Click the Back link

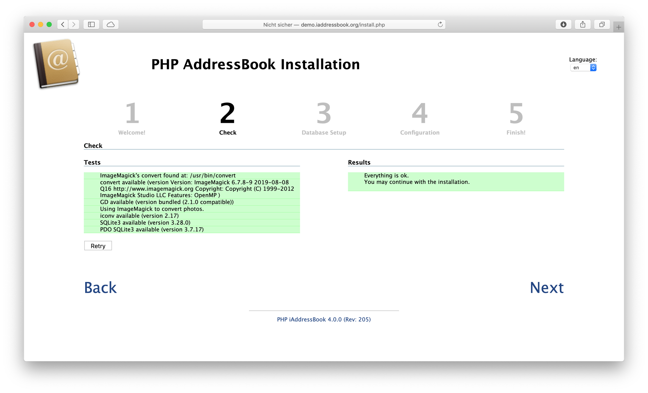coord(100,288)
